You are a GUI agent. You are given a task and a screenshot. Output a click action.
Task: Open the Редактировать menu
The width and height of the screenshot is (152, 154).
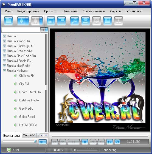28,11
